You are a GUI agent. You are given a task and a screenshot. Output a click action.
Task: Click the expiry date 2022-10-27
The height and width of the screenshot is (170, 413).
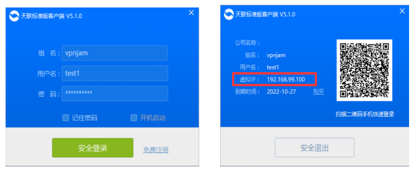point(281,92)
